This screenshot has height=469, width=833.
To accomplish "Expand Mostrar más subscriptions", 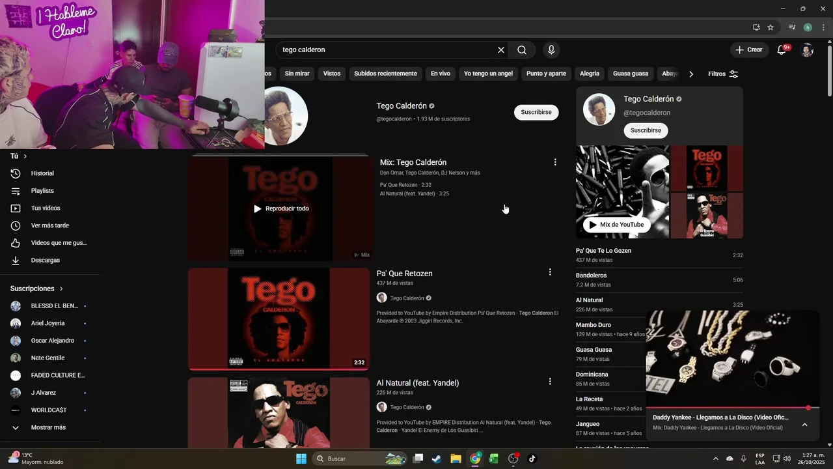I will [x=49, y=427].
